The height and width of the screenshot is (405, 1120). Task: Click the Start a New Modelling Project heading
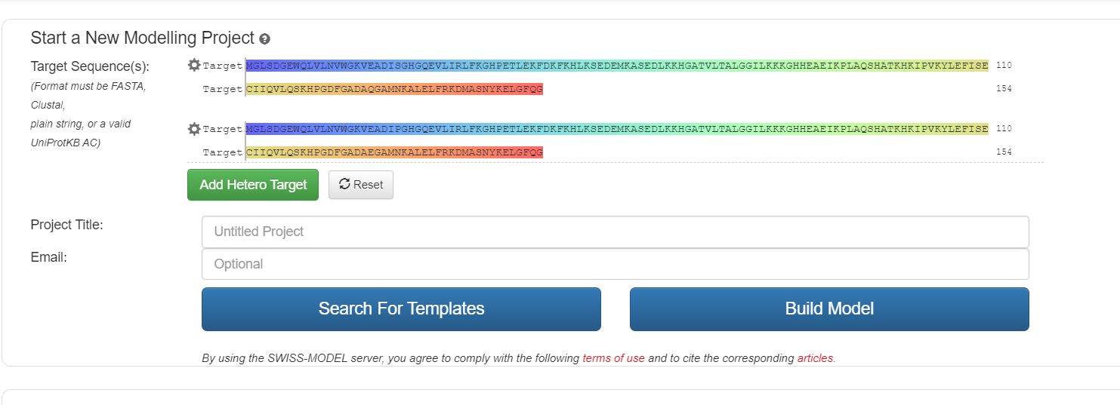coord(143,38)
